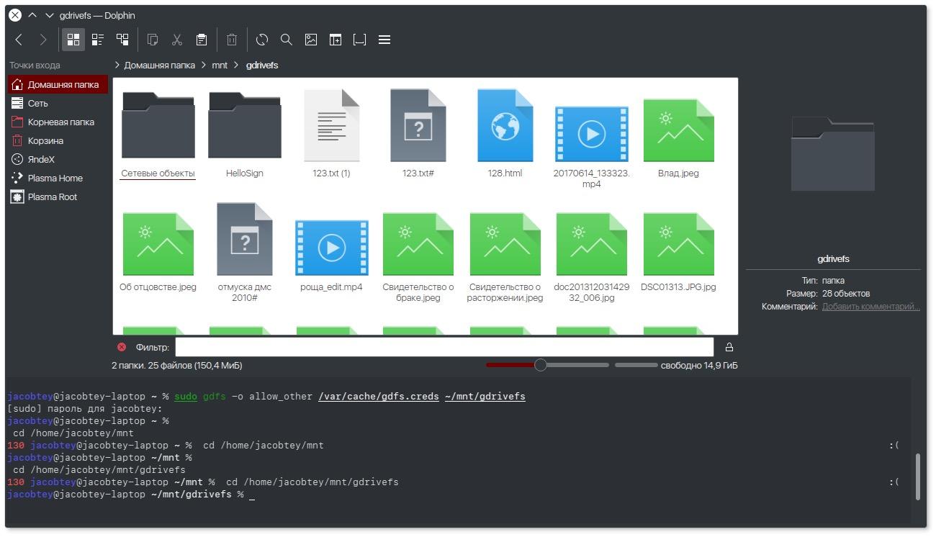The width and height of the screenshot is (936, 537).
Task: Click Домашняя папка breadcrumb
Action: 159,65
